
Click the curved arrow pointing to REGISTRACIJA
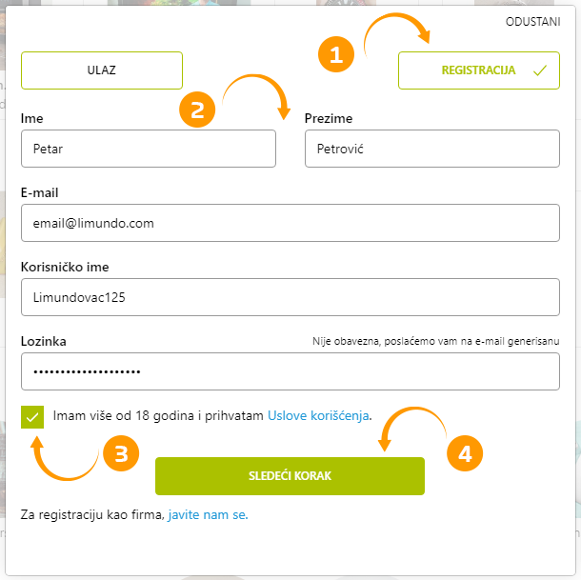pos(396,33)
